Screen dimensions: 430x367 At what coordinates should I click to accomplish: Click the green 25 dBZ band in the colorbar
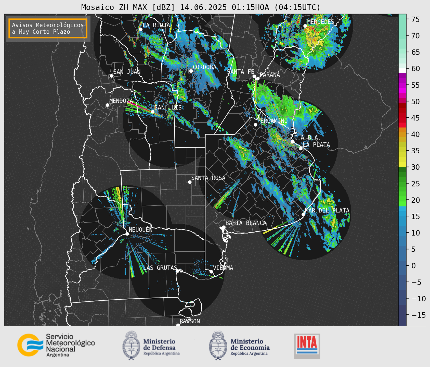click(402, 184)
